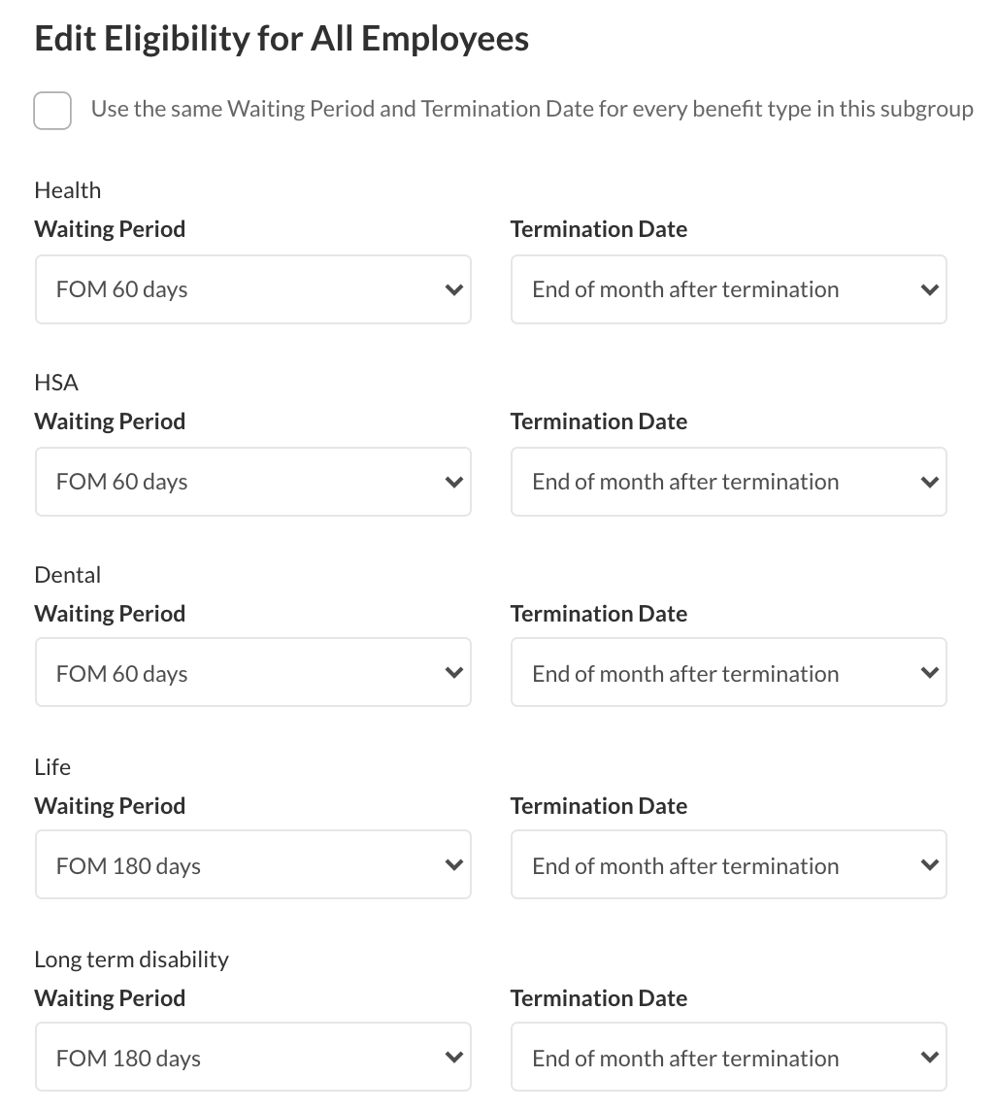
Task: Click chevron arrow on Life Waiting Period
Action: pyautogui.click(x=454, y=864)
